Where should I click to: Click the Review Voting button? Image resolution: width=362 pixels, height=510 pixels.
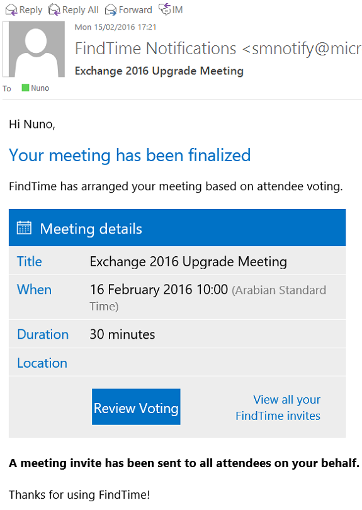[x=136, y=407]
